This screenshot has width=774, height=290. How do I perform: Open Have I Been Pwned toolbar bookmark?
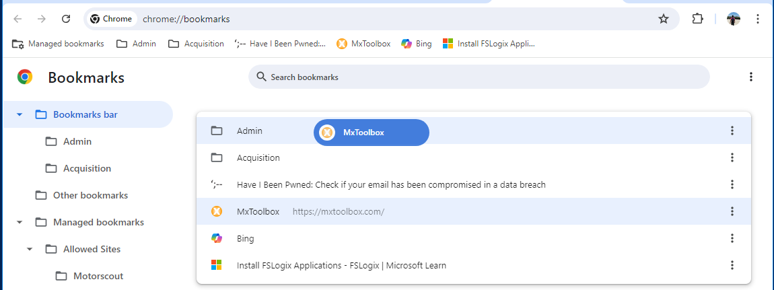(x=281, y=44)
